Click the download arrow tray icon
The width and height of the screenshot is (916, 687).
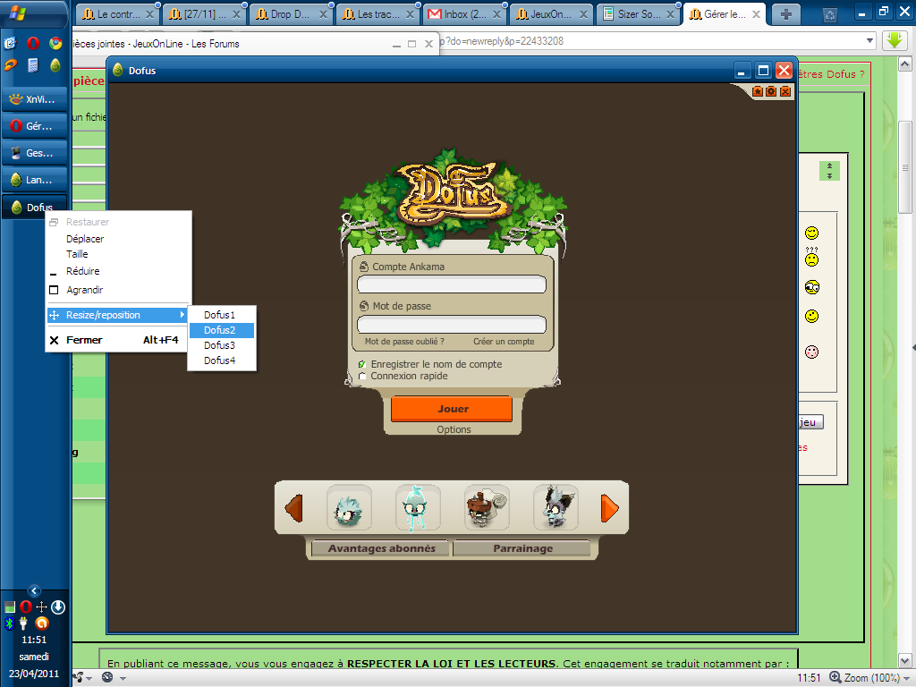pyautogui.click(x=58, y=607)
